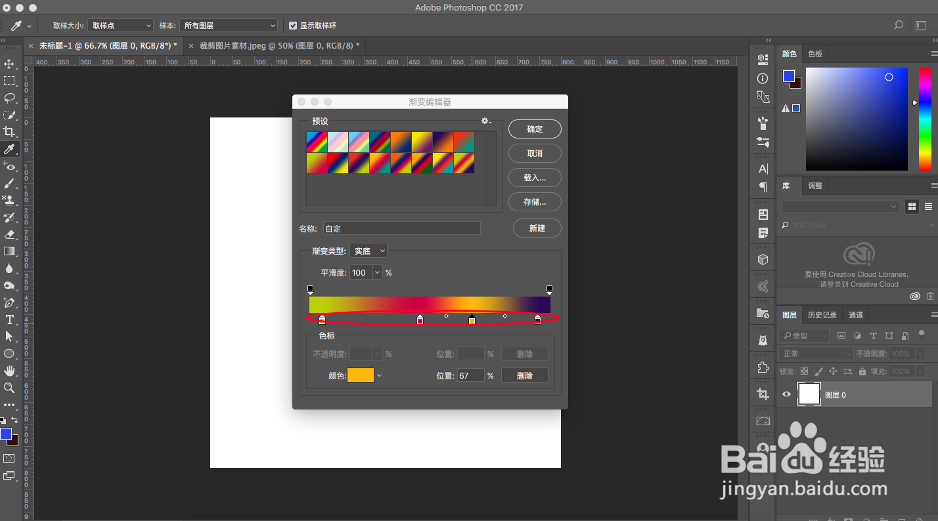The height and width of the screenshot is (521, 938).
Task: Switch Libraries panel to grid view
Action: [x=912, y=206]
